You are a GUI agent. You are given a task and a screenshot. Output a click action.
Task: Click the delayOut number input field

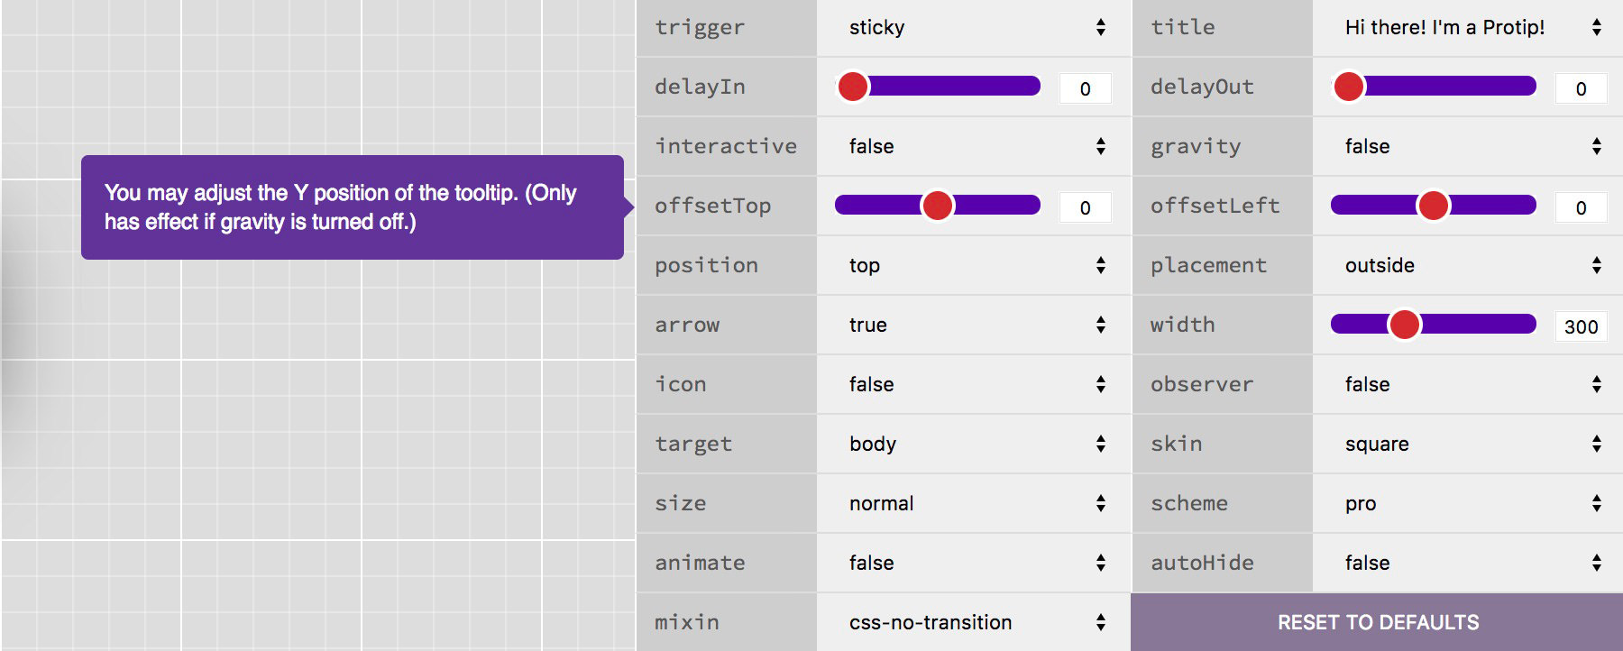point(1581,88)
